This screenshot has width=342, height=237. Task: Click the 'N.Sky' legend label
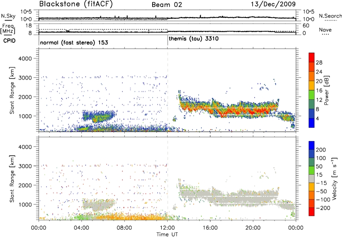8,16
